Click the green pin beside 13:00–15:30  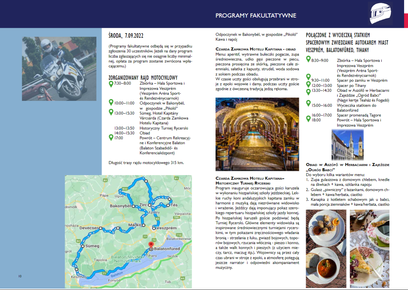click(111, 112)
